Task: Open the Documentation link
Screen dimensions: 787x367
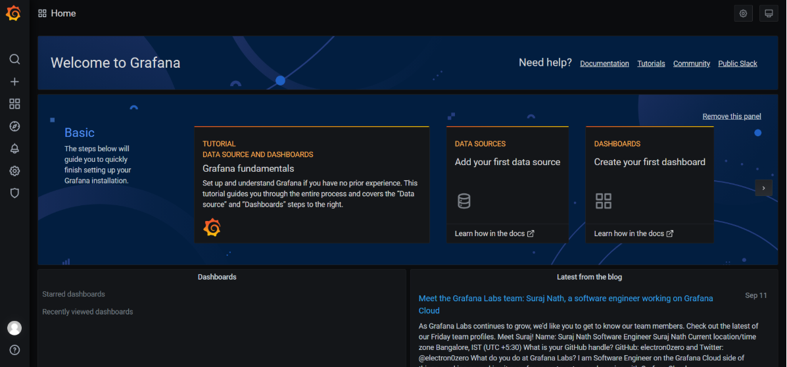Action: tap(604, 63)
